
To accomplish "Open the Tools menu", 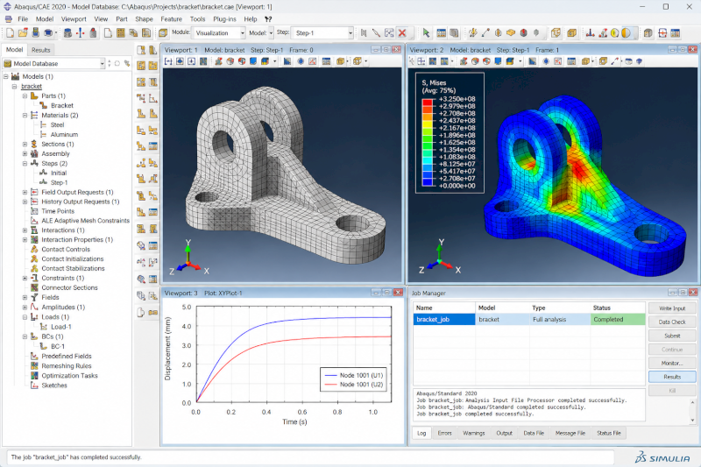I will (x=197, y=19).
